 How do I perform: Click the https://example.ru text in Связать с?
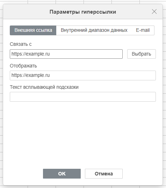click(31, 54)
